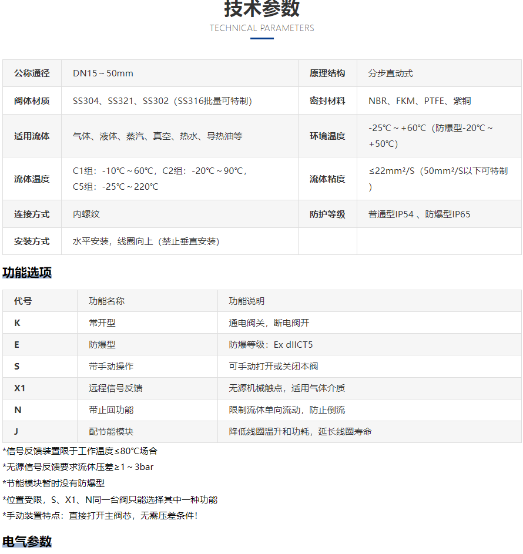Viewport: 523px width, 554px height.
Task: Click the valve body material SS304 cell
Action: tap(162, 101)
